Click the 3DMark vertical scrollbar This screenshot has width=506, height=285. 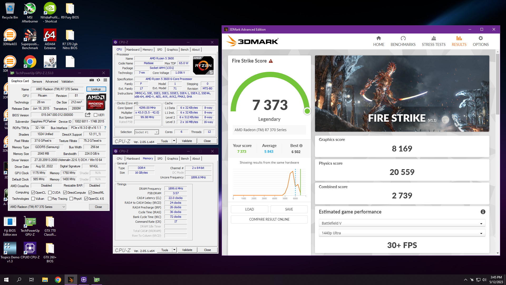point(498,84)
